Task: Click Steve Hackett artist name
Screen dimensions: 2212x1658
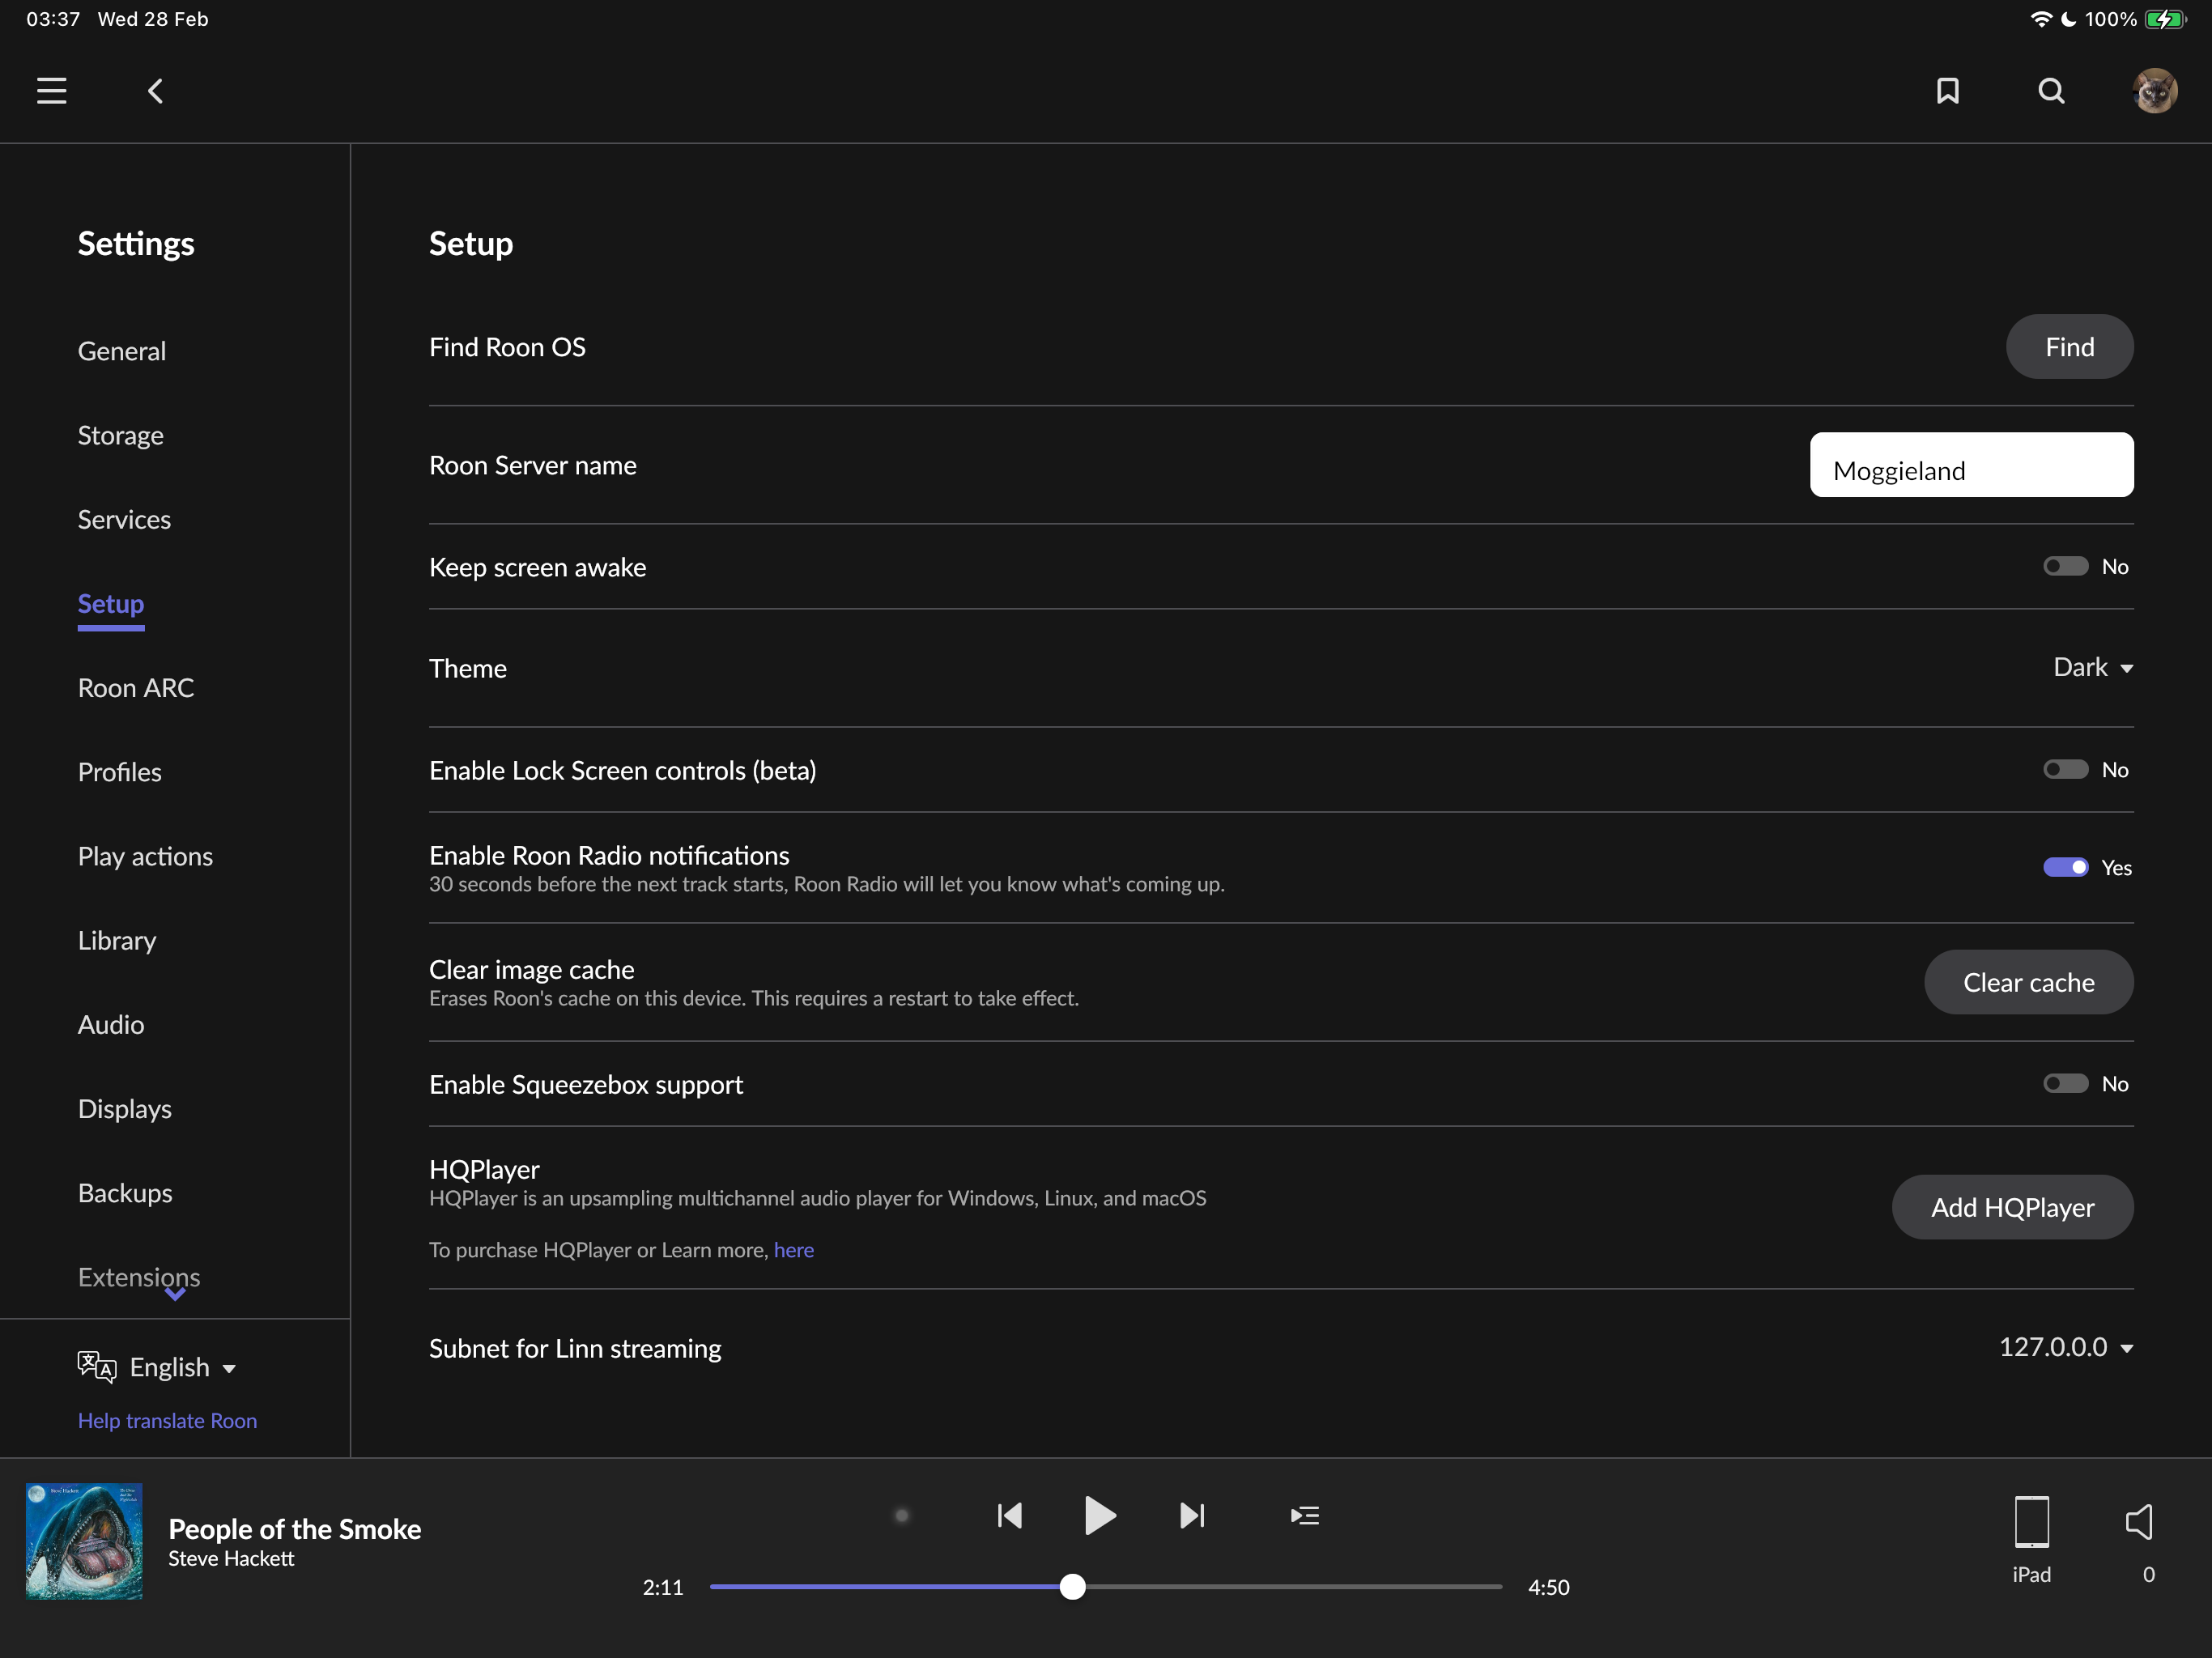Action: (x=231, y=1559)
